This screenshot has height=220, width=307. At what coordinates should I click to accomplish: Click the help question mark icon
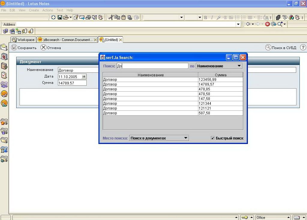point(303,48)
